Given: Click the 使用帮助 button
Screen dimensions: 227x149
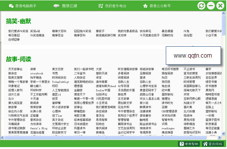Looking at the screenshot, I should (189, 144).
